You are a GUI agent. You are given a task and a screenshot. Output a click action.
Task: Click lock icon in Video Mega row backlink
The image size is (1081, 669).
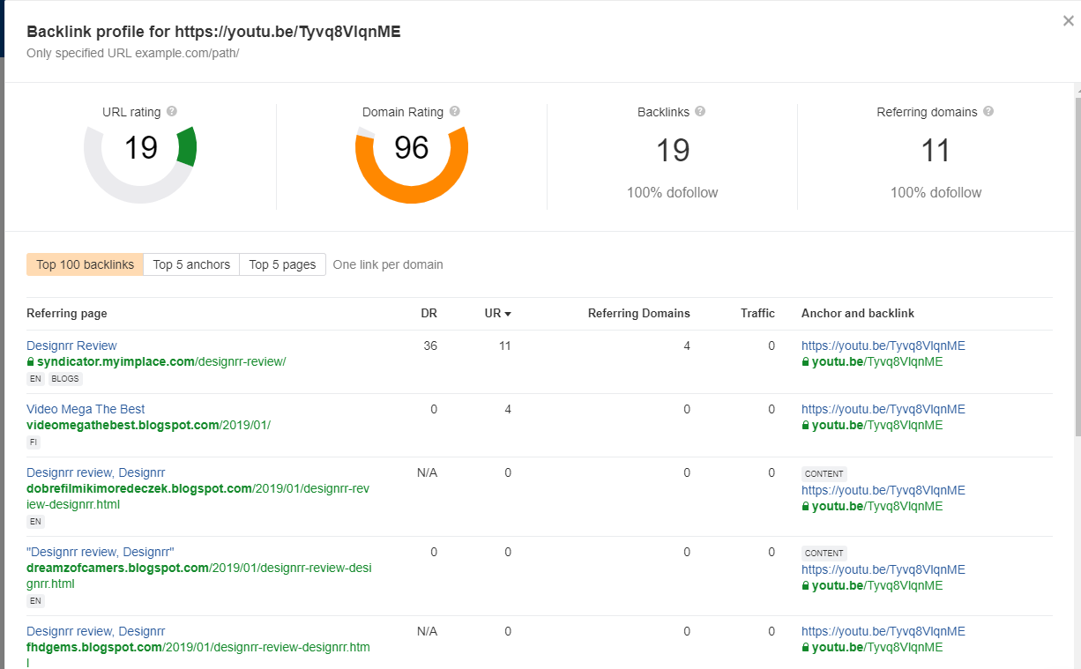click(806, 425)
